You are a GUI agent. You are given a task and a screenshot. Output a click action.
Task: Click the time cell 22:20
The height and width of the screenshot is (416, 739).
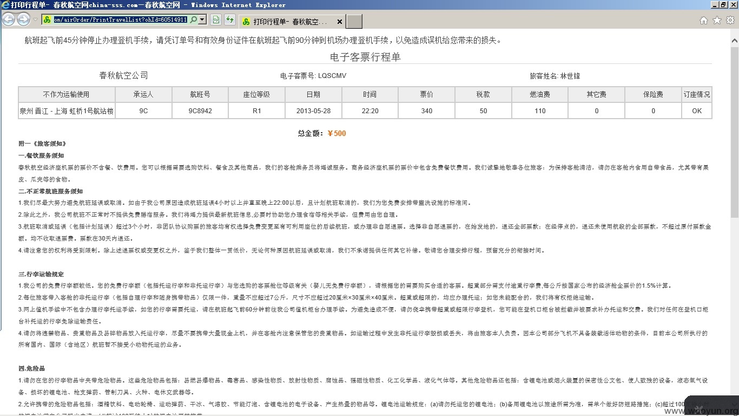tap(370, 110)
